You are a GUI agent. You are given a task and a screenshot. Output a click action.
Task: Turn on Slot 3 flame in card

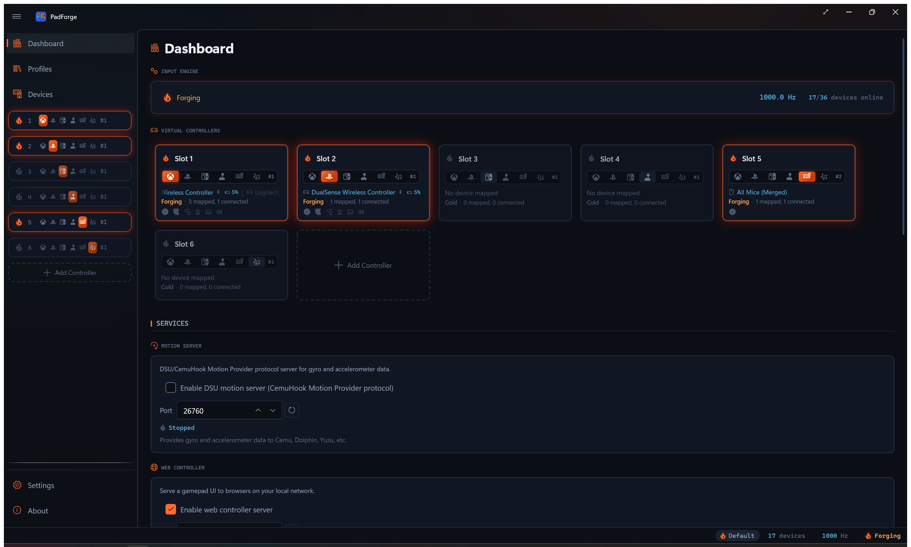450,158
